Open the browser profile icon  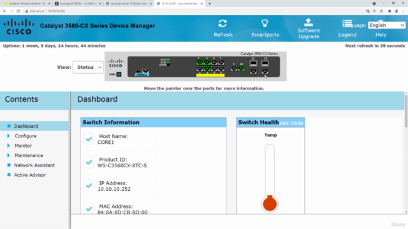[397, 11]
